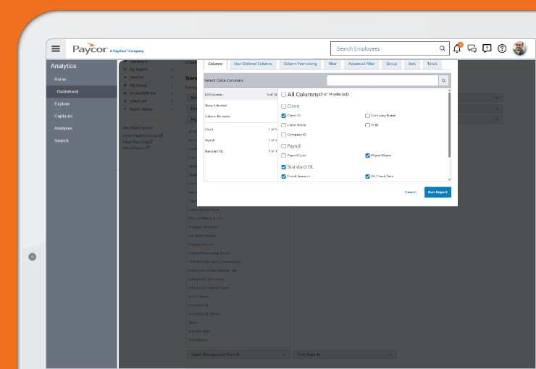Expand the Scheduled arrow
The height and width of the screenshot is (369, 536).
click(172, 101)
